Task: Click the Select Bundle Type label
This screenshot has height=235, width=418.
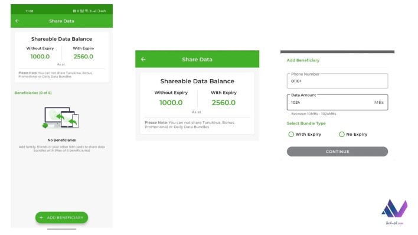Action: (x=306, y=123)
